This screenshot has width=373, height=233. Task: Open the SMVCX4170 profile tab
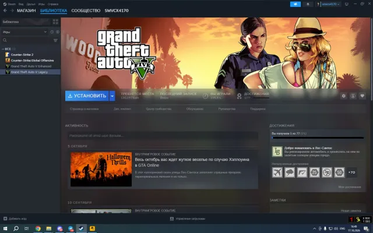coord(117,10)
